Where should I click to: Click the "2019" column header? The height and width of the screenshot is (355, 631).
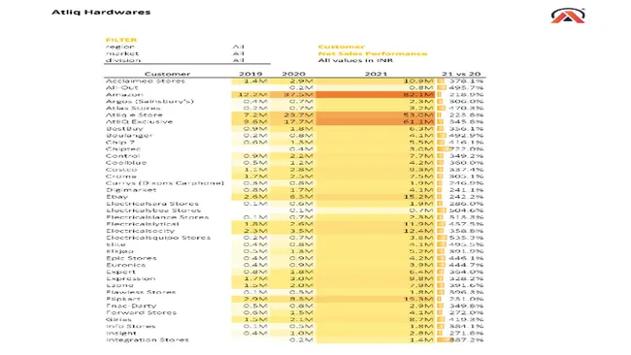pos(250,74)
